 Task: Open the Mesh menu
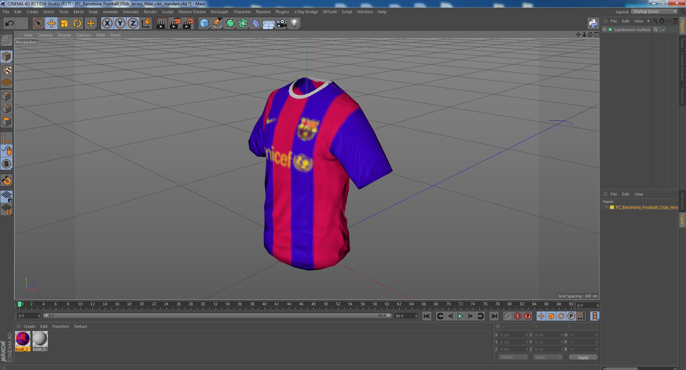[x=78, y=12]
